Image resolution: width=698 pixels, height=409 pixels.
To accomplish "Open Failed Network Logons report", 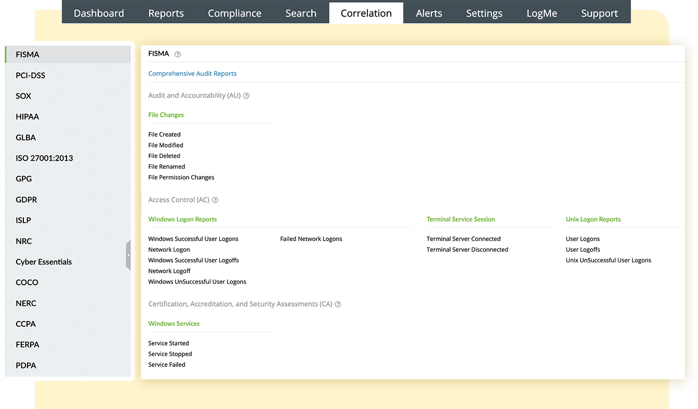I will [311, 239].
